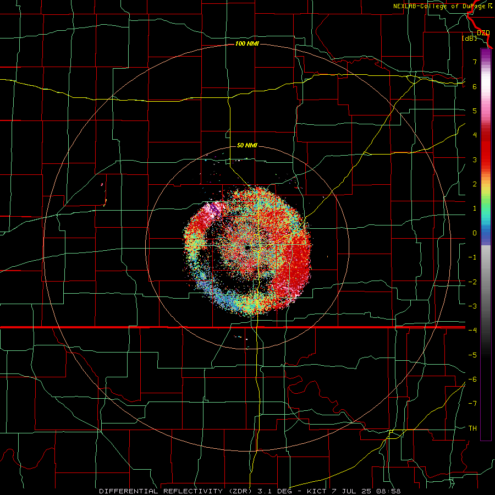Click the DZD legend title

click(483, 33)
